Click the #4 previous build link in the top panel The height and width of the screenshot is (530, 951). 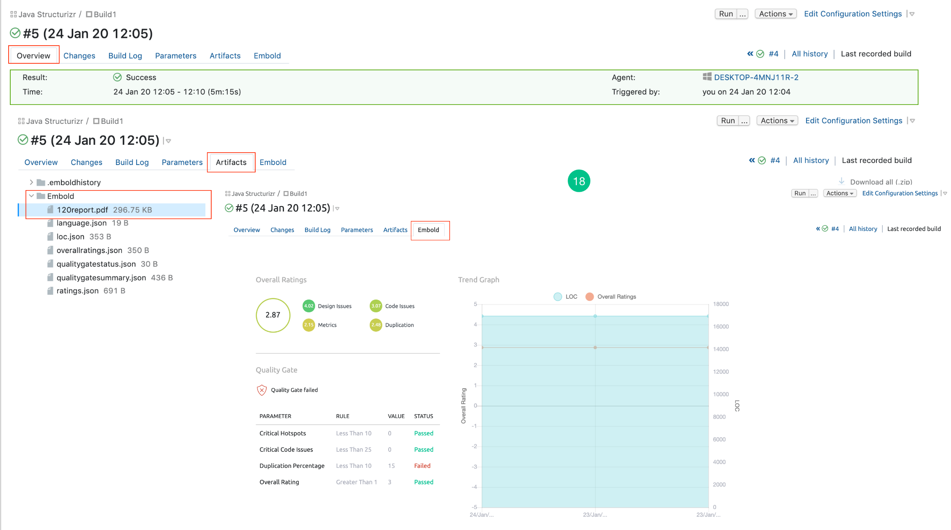click(x=774, y=54)
